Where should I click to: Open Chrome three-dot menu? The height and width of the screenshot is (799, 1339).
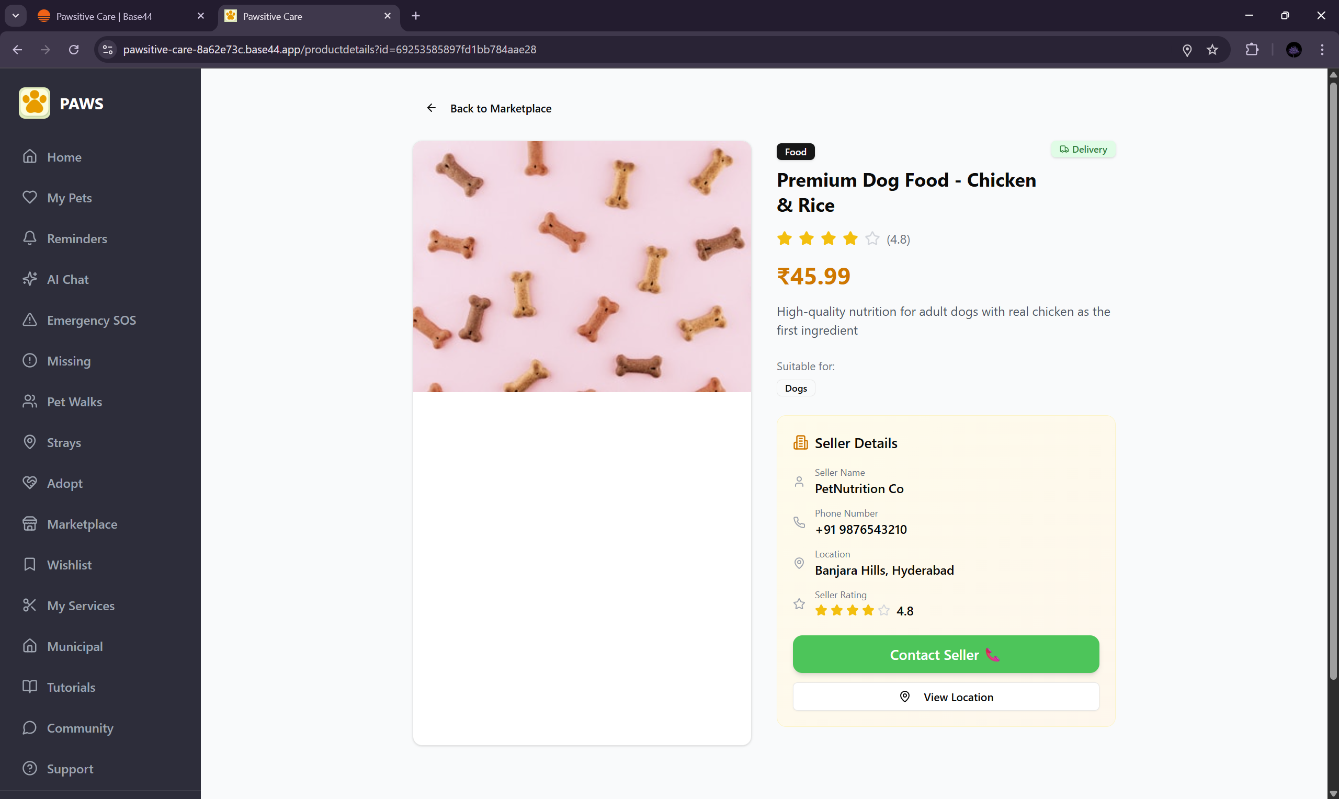[1322, 50]
